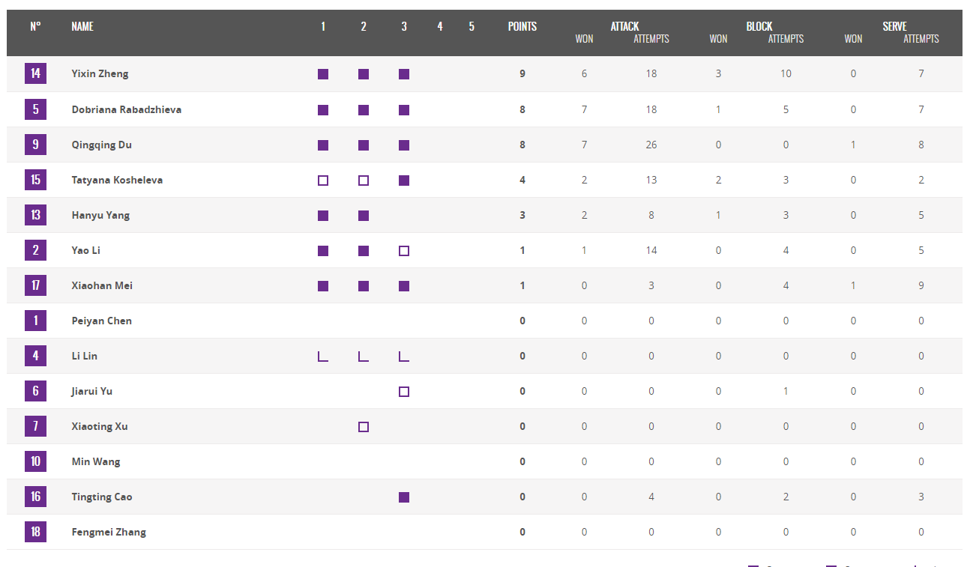The width and height of the screenshot is (967, 567).
Task: Sort by the N° column header
Action: tap(35, 26)
